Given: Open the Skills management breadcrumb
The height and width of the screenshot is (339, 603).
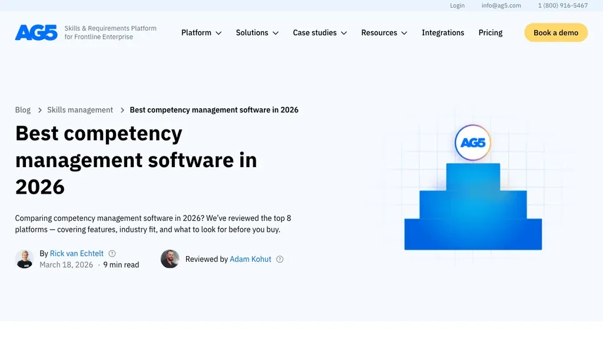Looking at the screenshot, I should click(x=80, y=110).
